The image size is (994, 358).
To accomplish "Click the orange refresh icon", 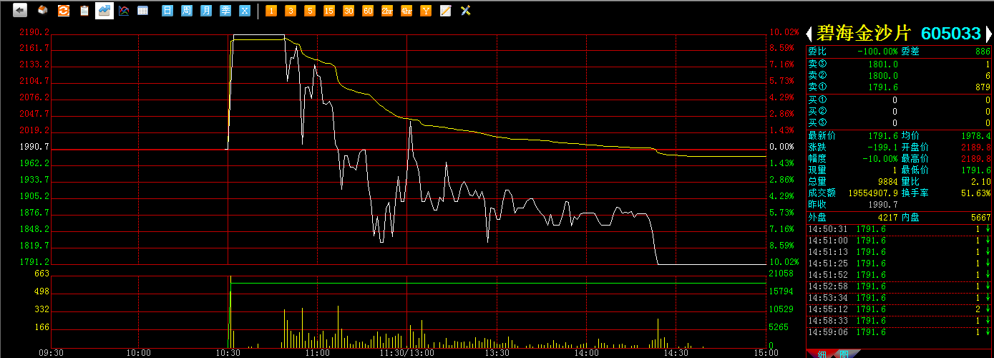I will (x=64, y=11).
